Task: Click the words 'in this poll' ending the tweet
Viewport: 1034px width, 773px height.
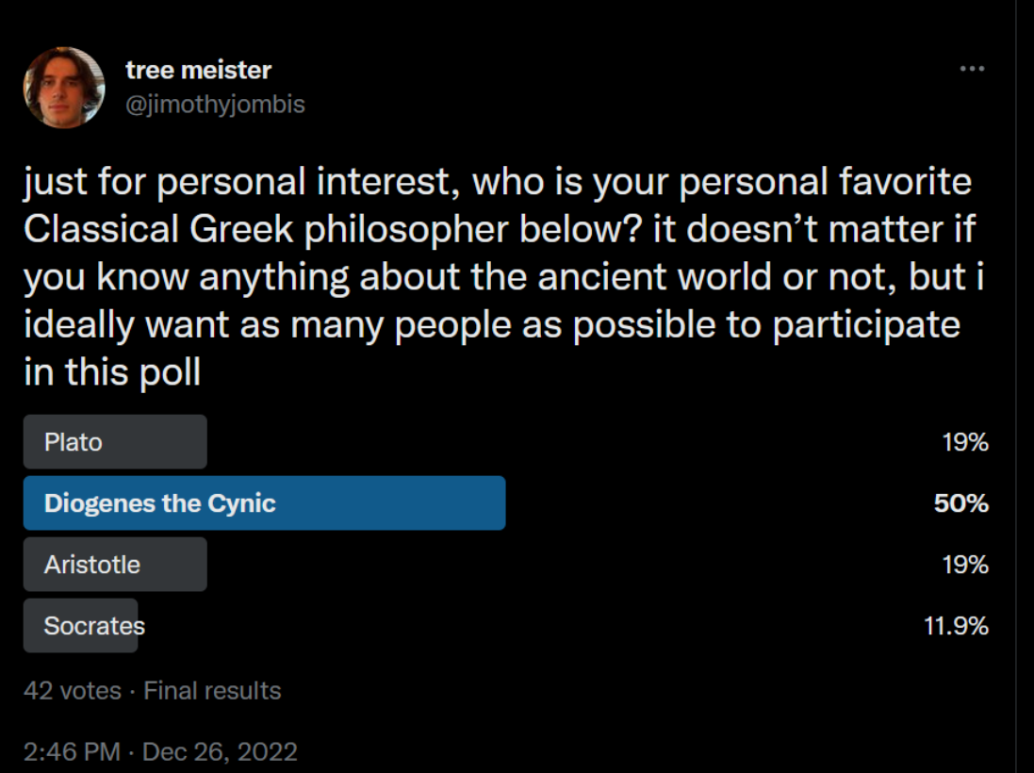Action: tap(112, 372)
